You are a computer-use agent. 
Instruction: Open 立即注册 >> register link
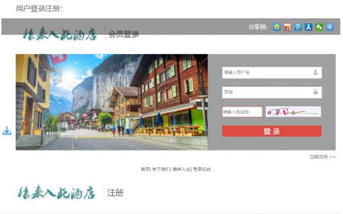(x=322, y=157)
